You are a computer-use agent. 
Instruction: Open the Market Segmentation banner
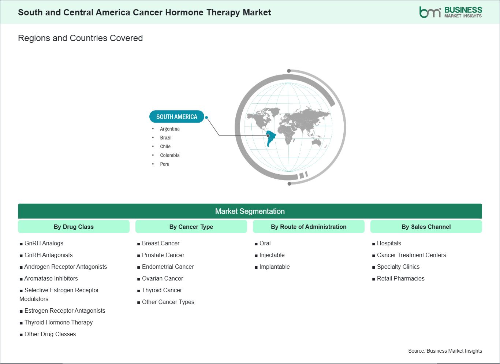click(250, 211)
